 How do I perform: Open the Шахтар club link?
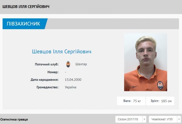click(81, 64)
